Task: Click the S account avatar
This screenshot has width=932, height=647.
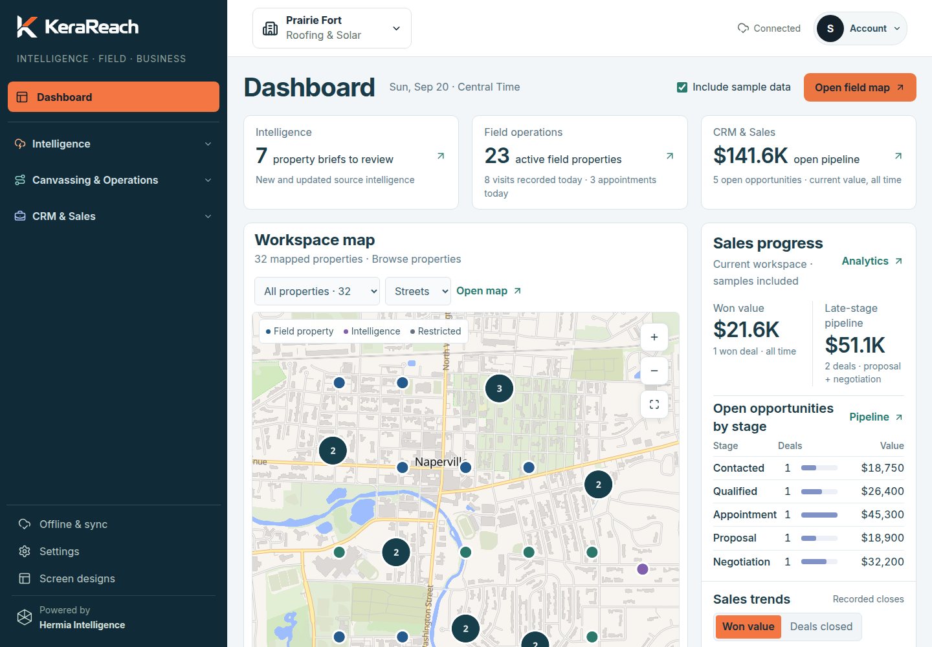Action: (x=830, y=28)
